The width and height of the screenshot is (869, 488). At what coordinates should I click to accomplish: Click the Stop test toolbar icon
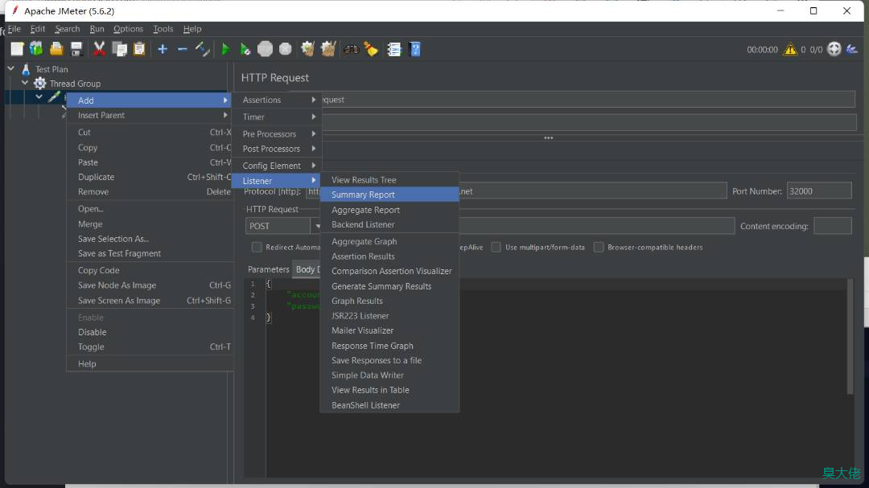pos(265,49)
